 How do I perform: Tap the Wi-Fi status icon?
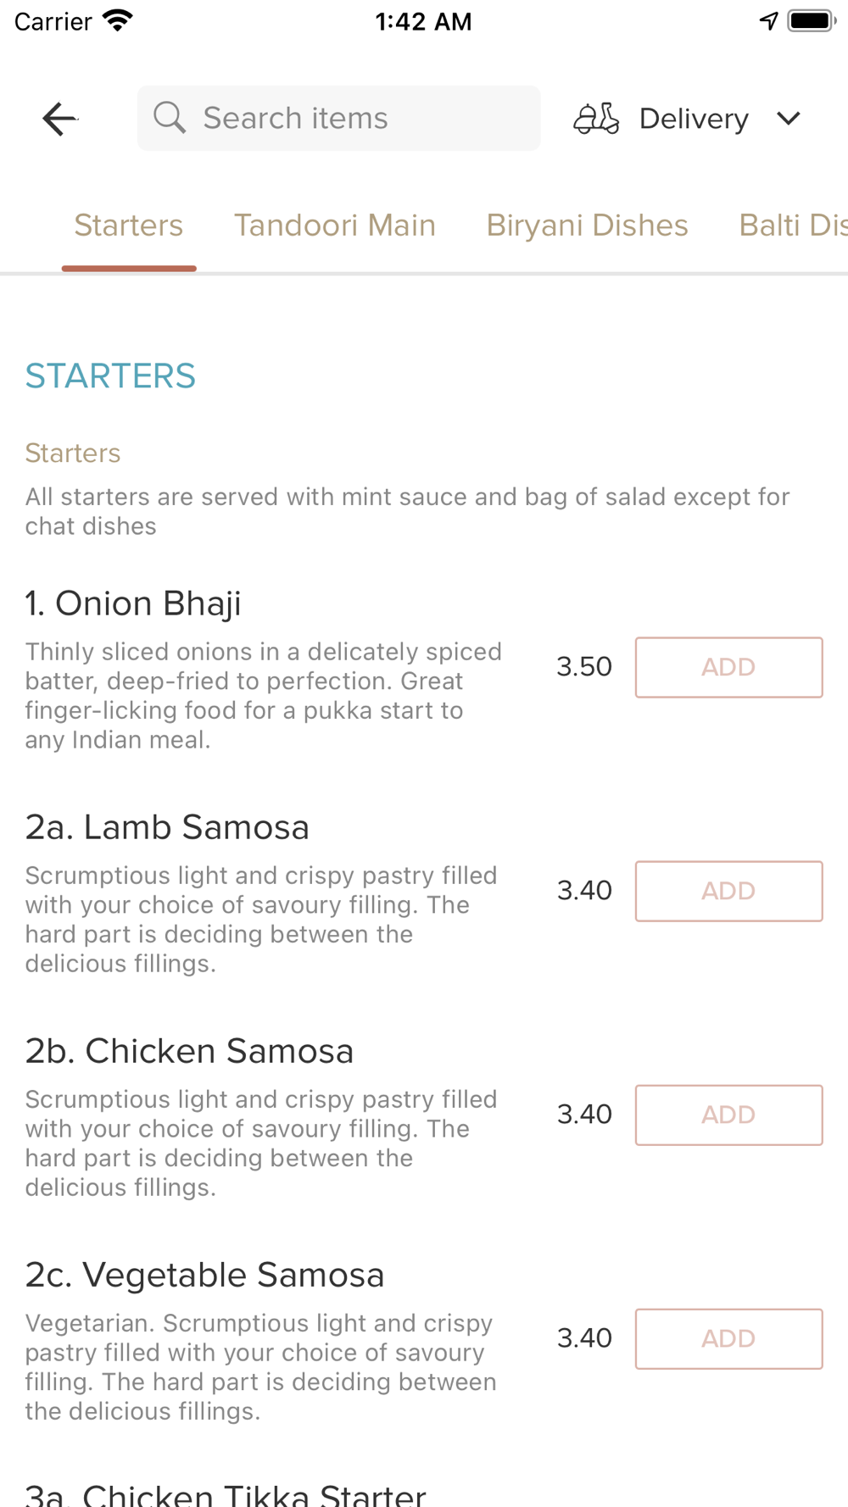117,20
